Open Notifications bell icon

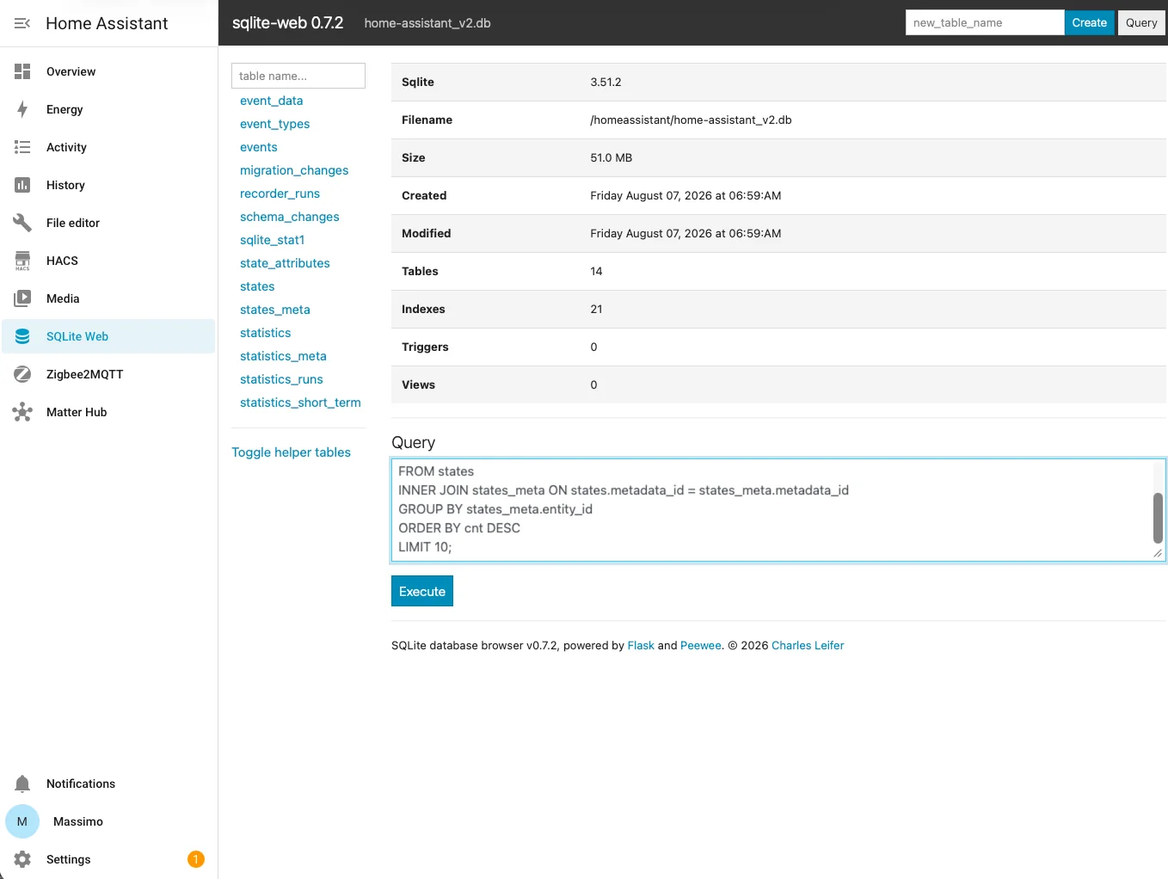click(x=22, y=784)
